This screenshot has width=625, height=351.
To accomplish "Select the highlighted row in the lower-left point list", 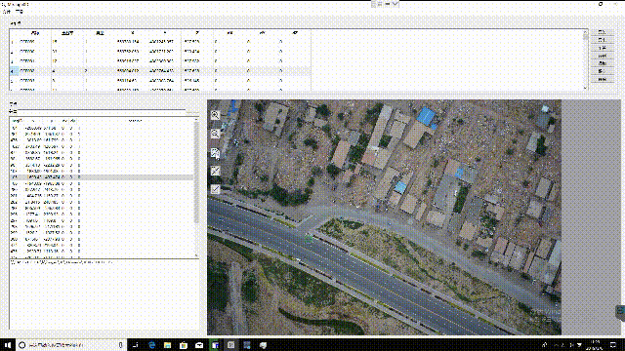I will pos(102,177).
